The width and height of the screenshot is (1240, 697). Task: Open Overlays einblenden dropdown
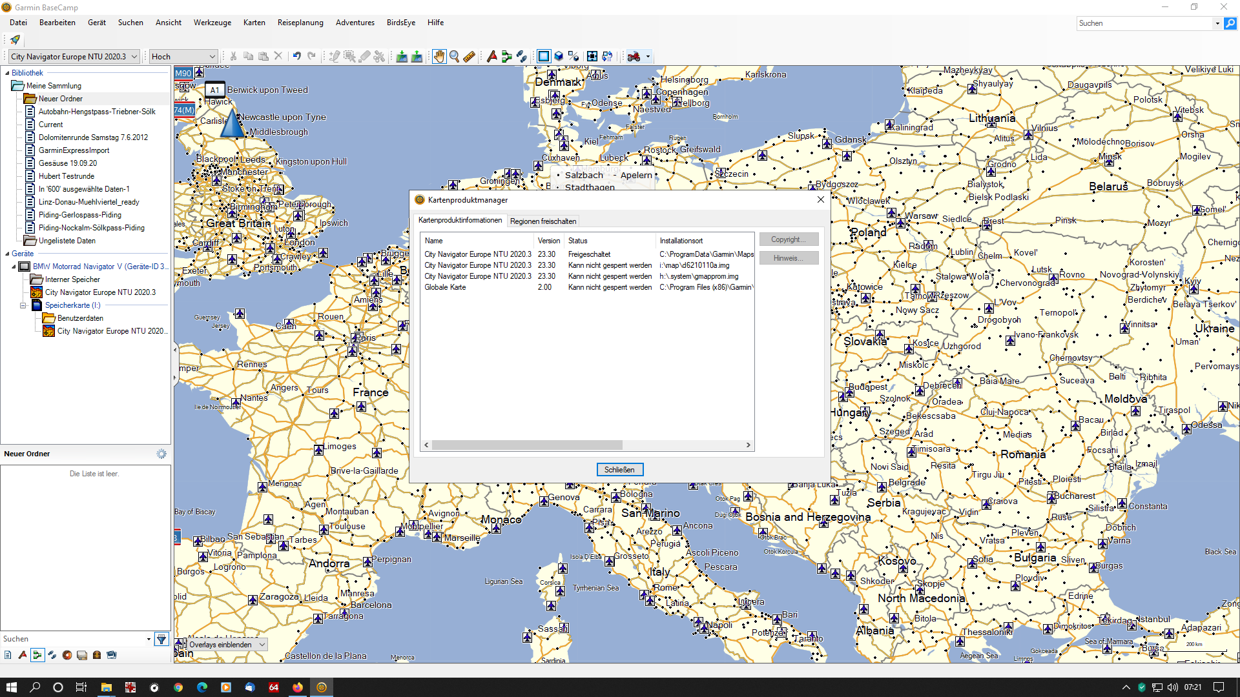point(227,645)
